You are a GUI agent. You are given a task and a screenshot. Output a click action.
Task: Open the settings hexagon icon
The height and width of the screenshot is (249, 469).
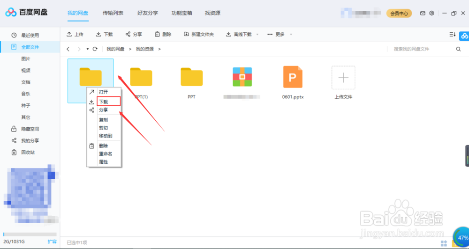tap(431, 14)
